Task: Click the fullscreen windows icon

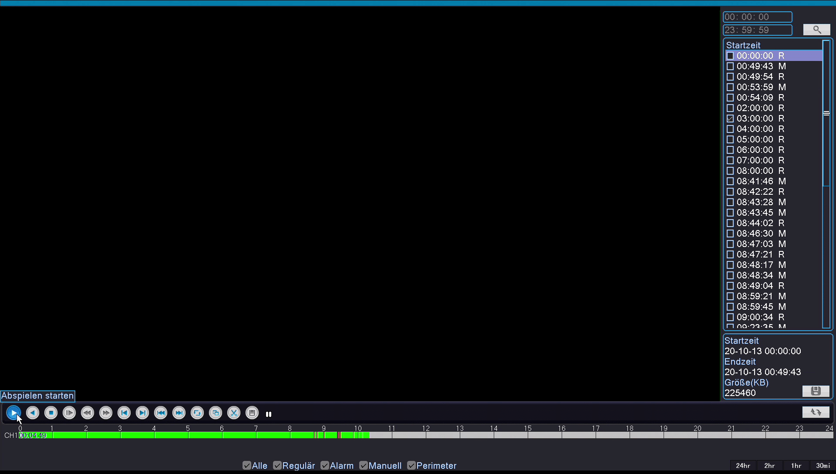Action: (216, 413)
